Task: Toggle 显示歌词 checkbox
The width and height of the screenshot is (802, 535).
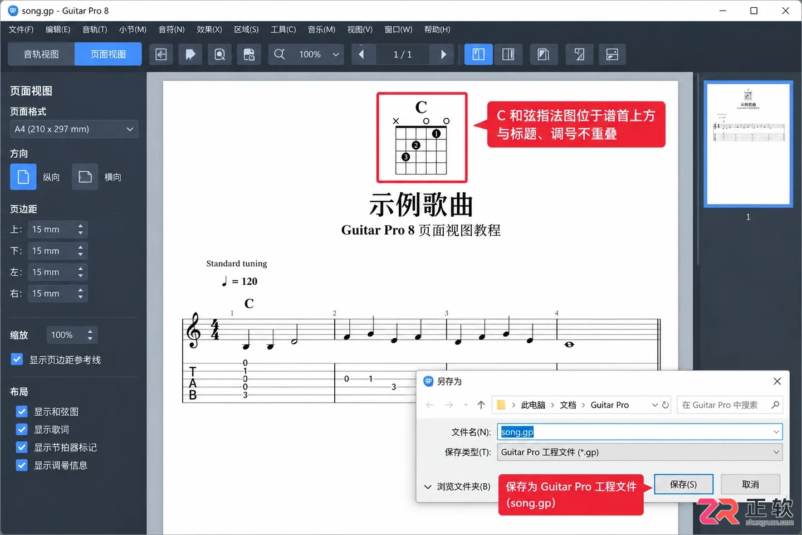Action: coord(22,430)
